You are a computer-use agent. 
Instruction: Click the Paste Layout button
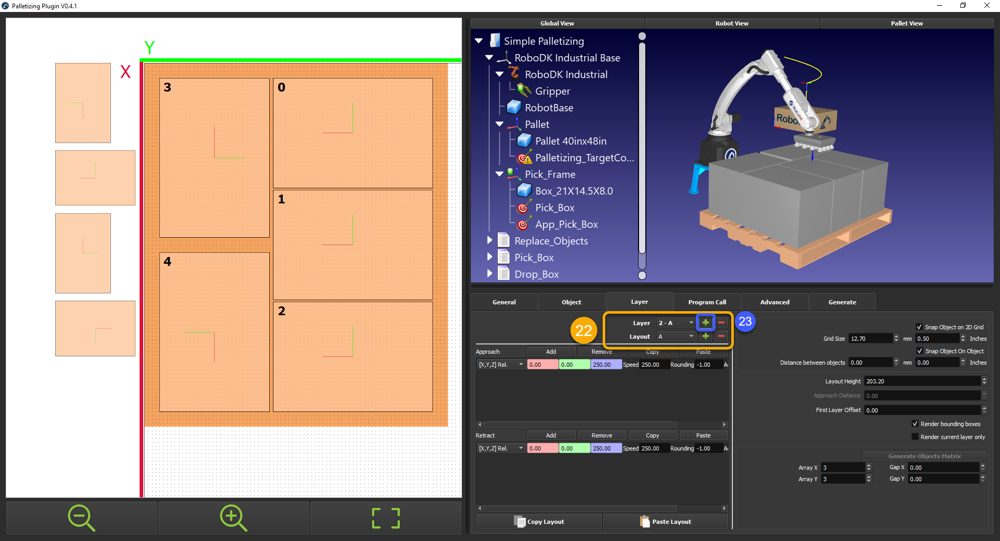pyautogui.click(x=665, y=521)
